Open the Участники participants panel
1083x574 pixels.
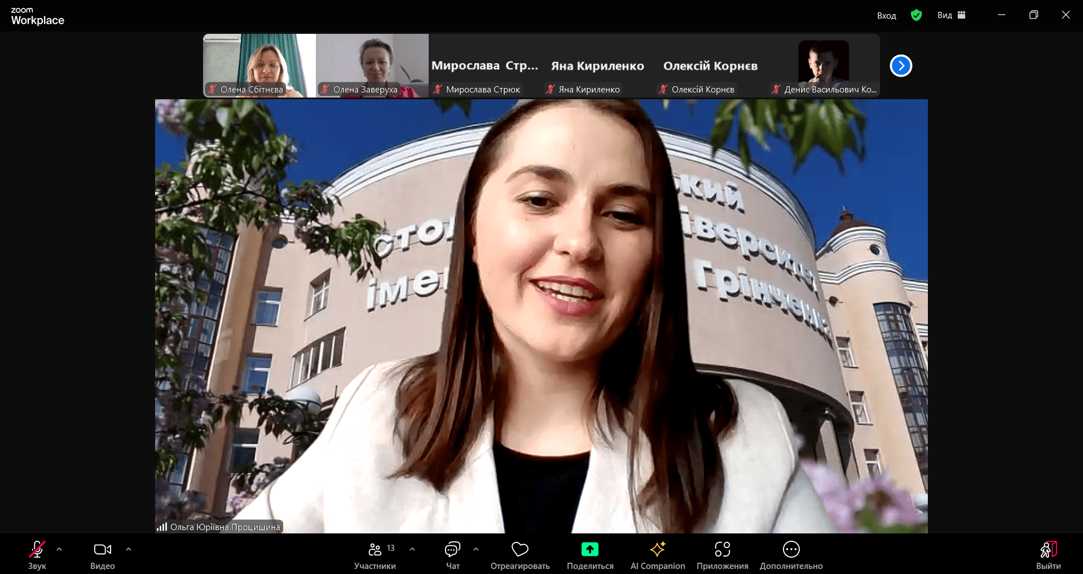pos(375,549)
